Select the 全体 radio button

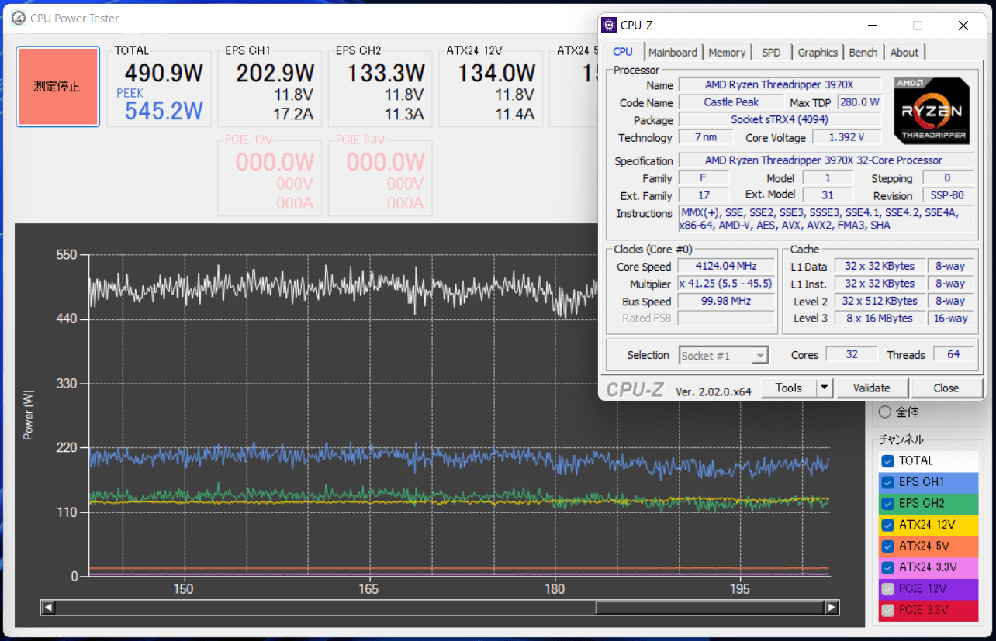[x=884, y=412]
